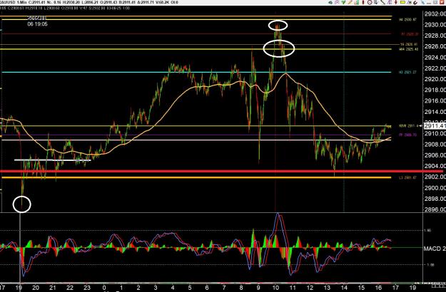Click the L3 level label near 2902
Viewport: 446px width, 292px height.
tap(408, 177)
